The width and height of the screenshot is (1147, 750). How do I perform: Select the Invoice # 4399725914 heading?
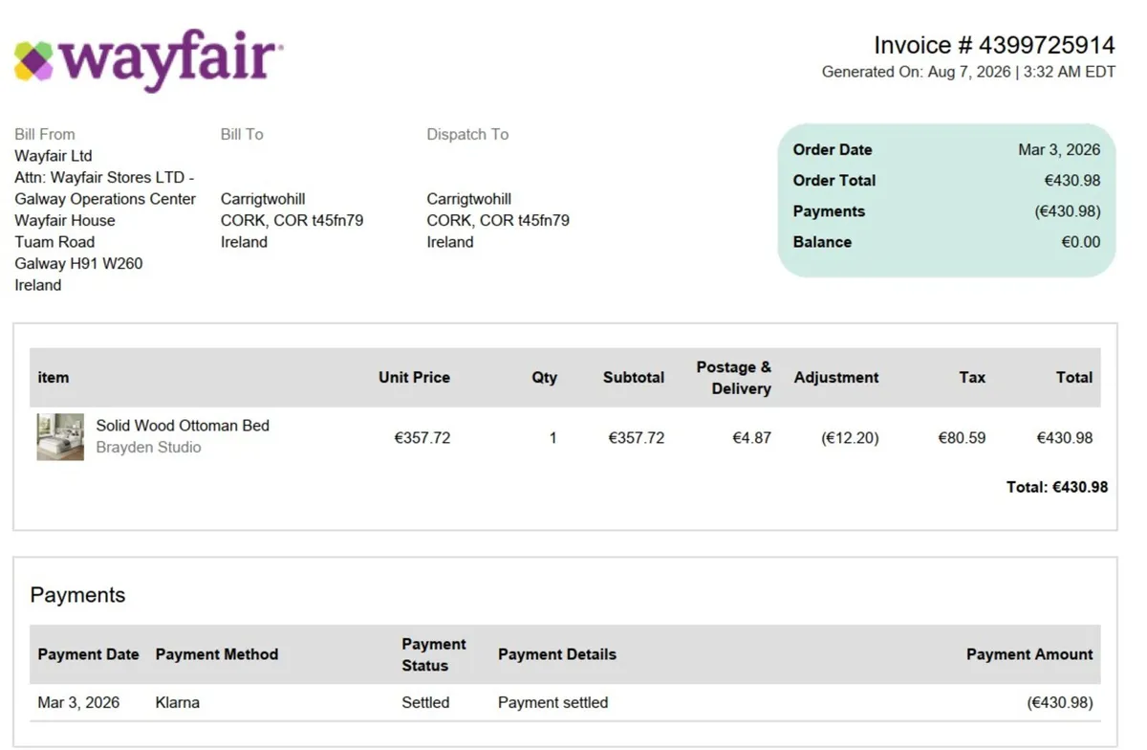pos(994,45)
